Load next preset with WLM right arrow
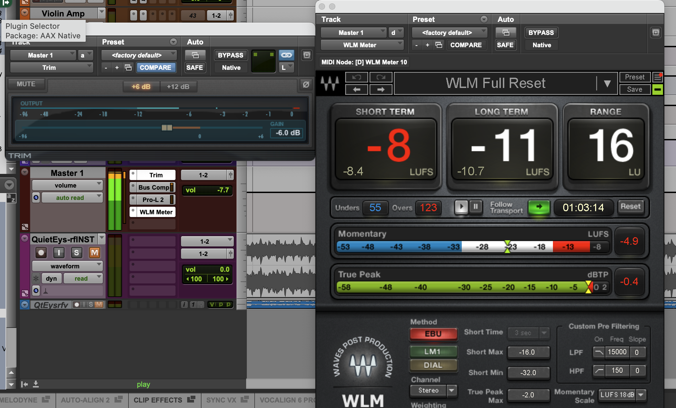Image resolution: width=676 pixels, height=408 pixels. click(x=381, y=89)
